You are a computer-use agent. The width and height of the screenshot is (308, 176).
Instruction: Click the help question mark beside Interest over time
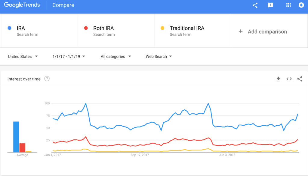(47, 79)
